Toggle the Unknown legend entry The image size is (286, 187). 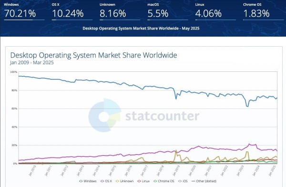(x=125, y=181)
